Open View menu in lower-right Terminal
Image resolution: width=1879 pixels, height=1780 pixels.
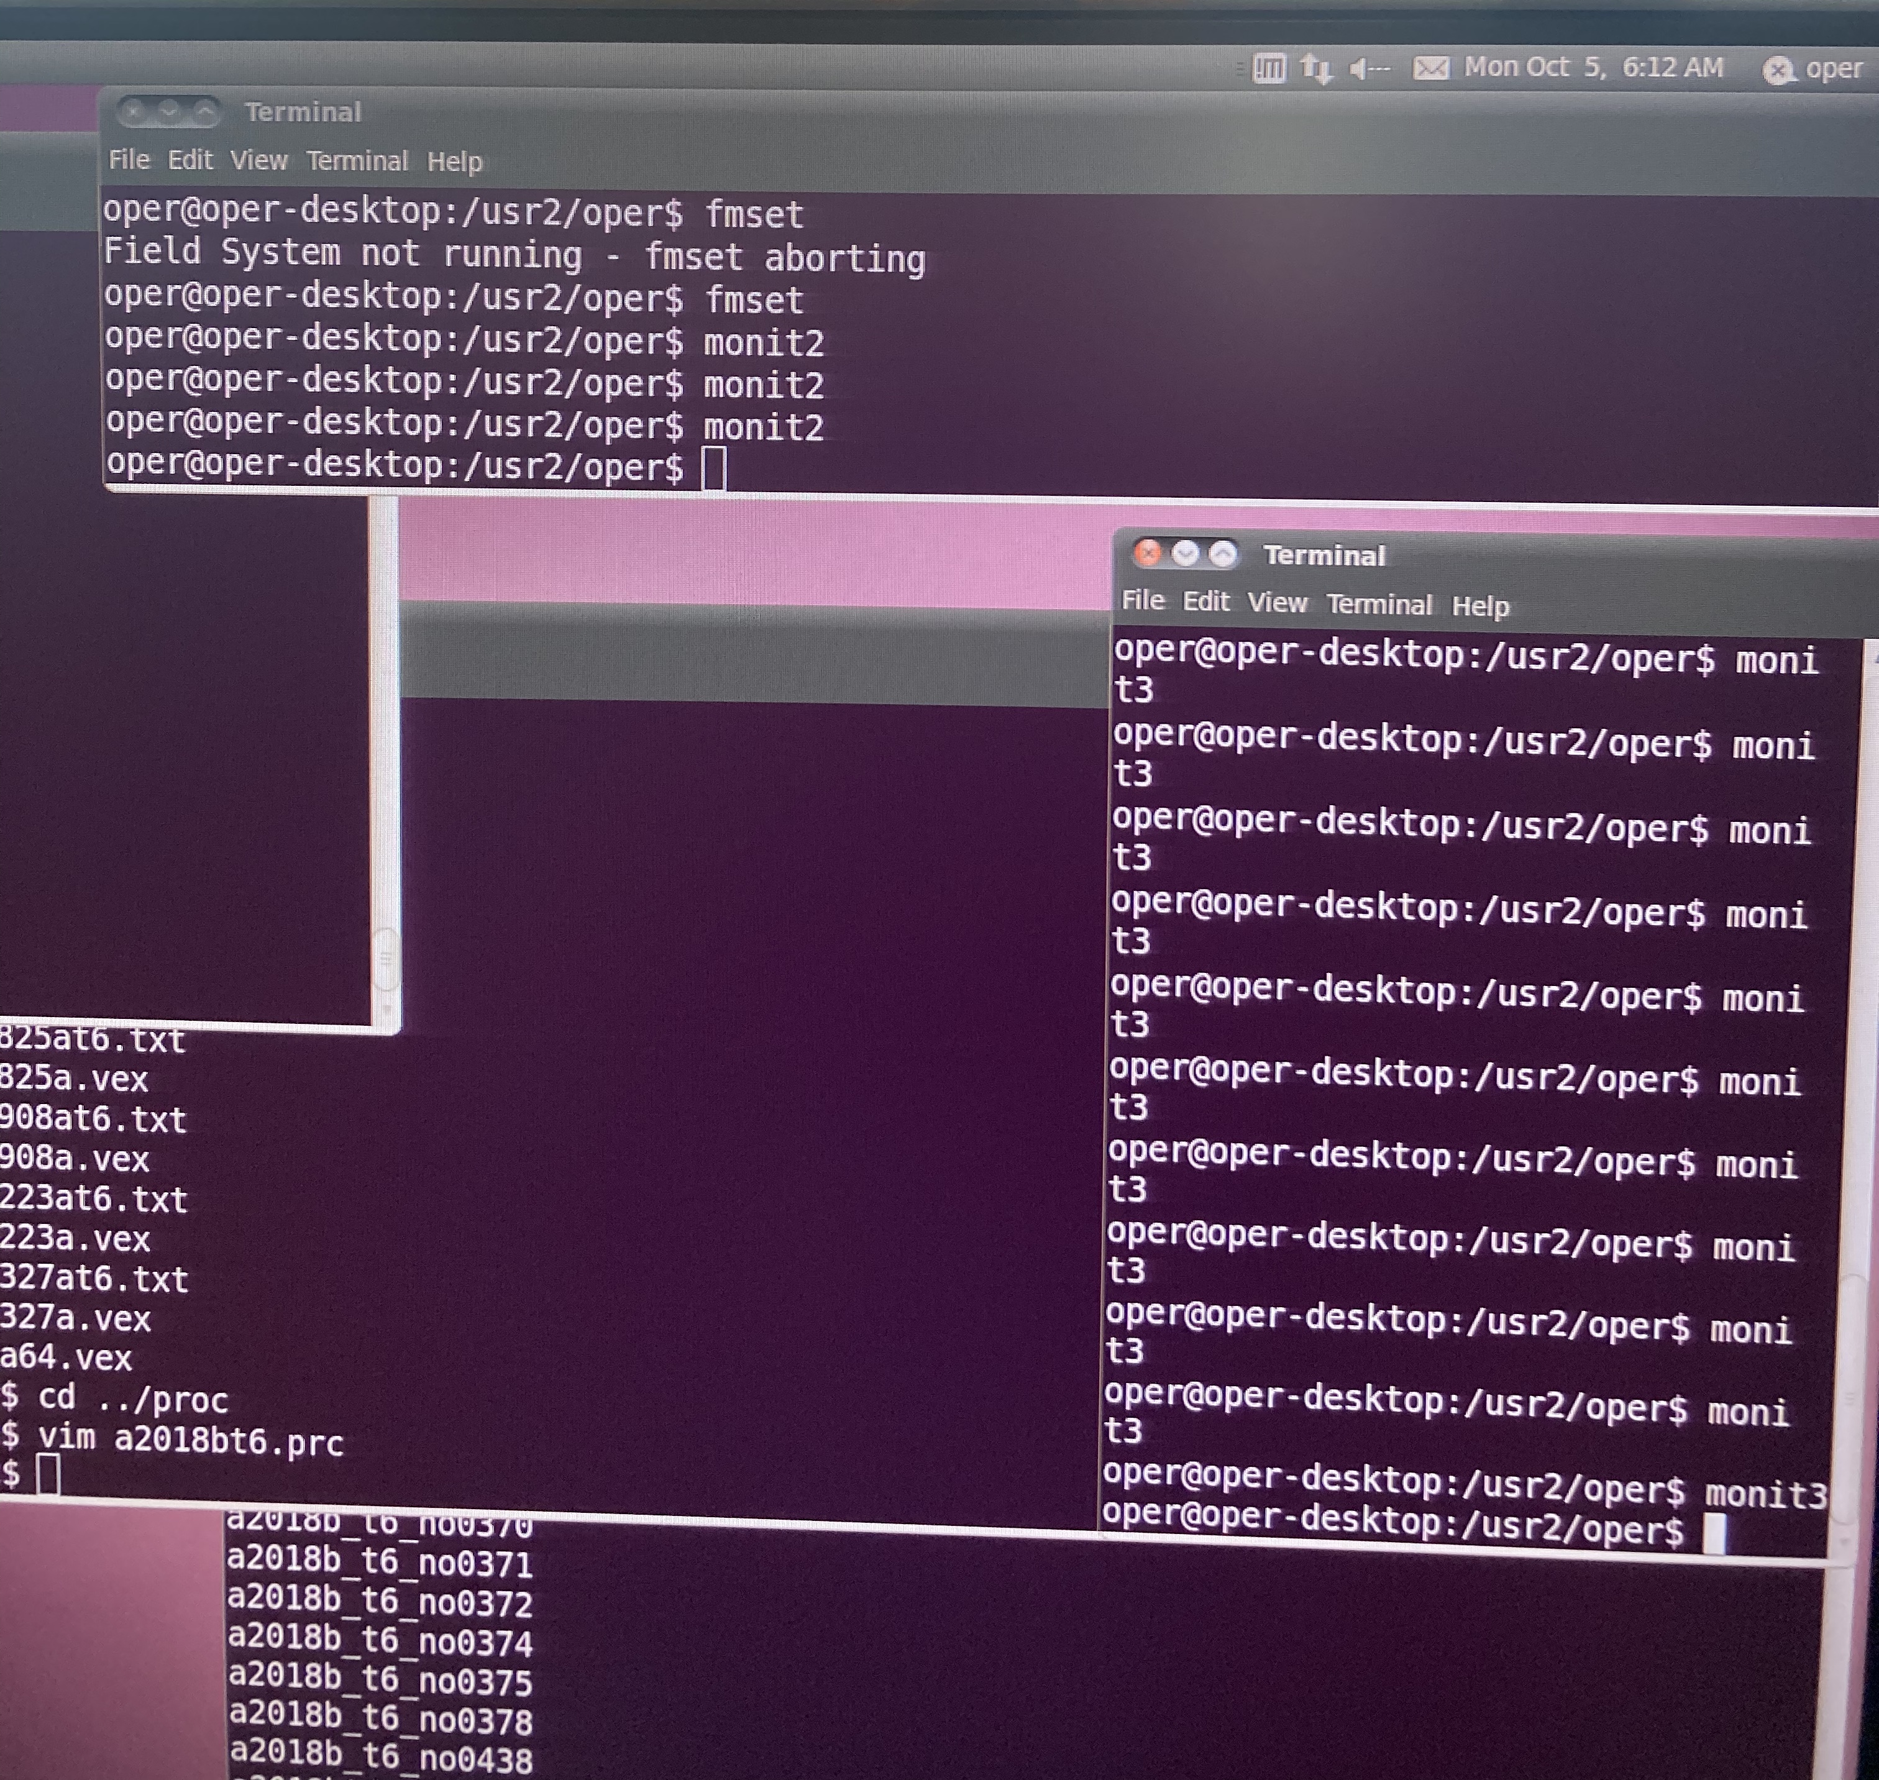point(1276,603)
